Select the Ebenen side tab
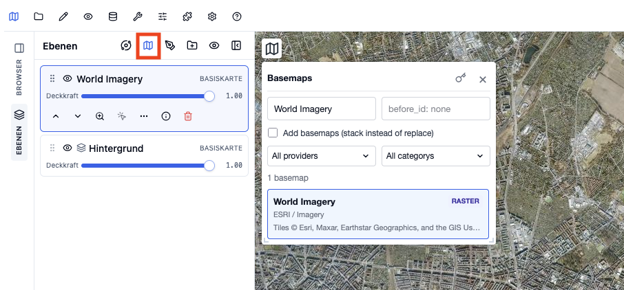Screen dimensions: 624x290 [x=19, y=133]
